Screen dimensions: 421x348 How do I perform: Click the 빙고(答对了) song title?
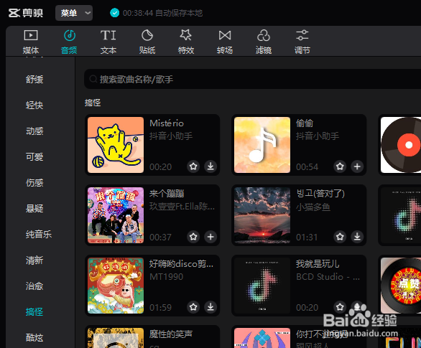(320, 194)
